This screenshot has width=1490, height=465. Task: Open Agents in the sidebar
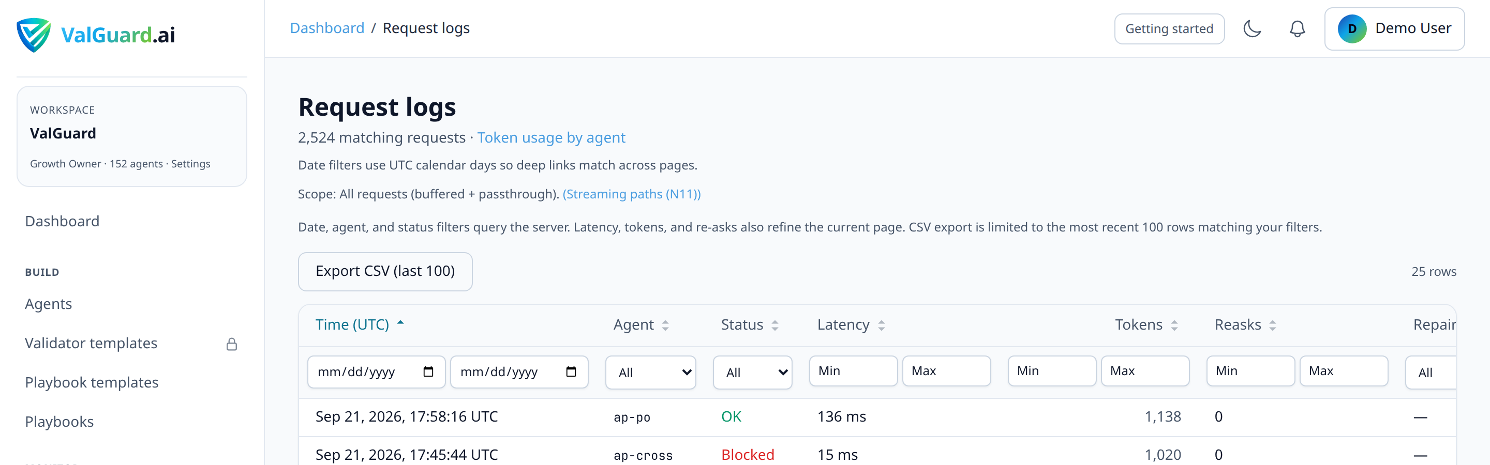(x=48, y=304)
